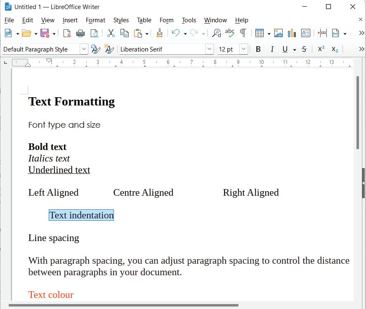Expand the paragraph style dropdown
This screenshot has height=309, width=366.
[84, 49]
